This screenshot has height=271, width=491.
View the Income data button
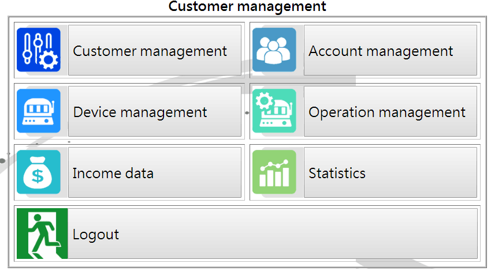point(155,172)
